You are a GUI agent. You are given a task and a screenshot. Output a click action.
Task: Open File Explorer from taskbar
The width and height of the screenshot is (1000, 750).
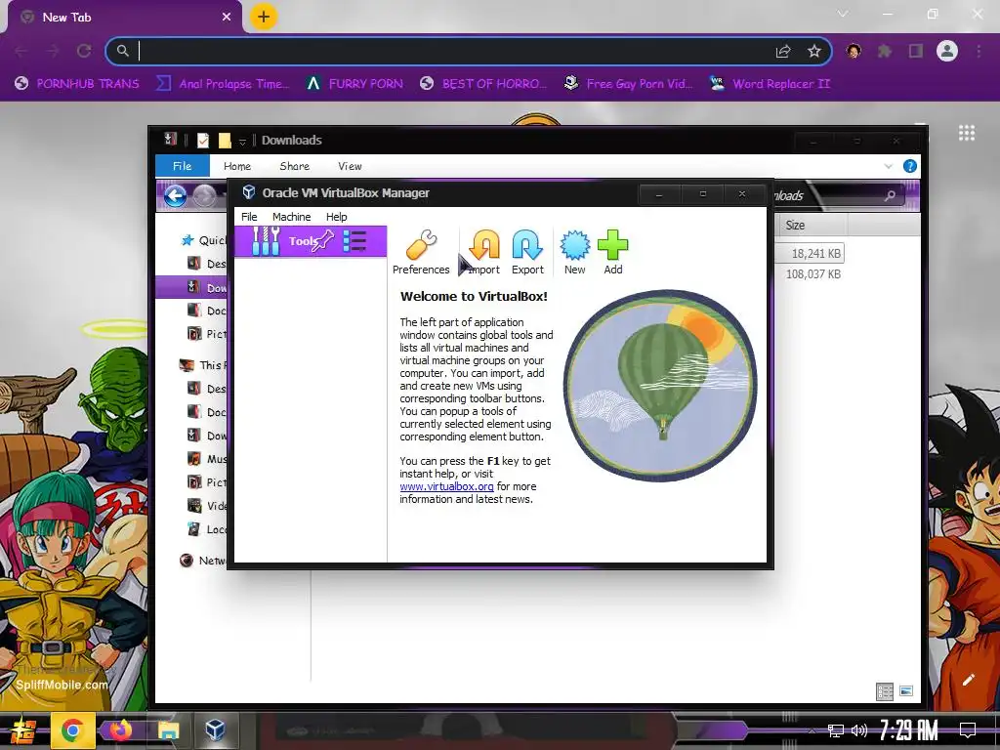pos(168,730)
